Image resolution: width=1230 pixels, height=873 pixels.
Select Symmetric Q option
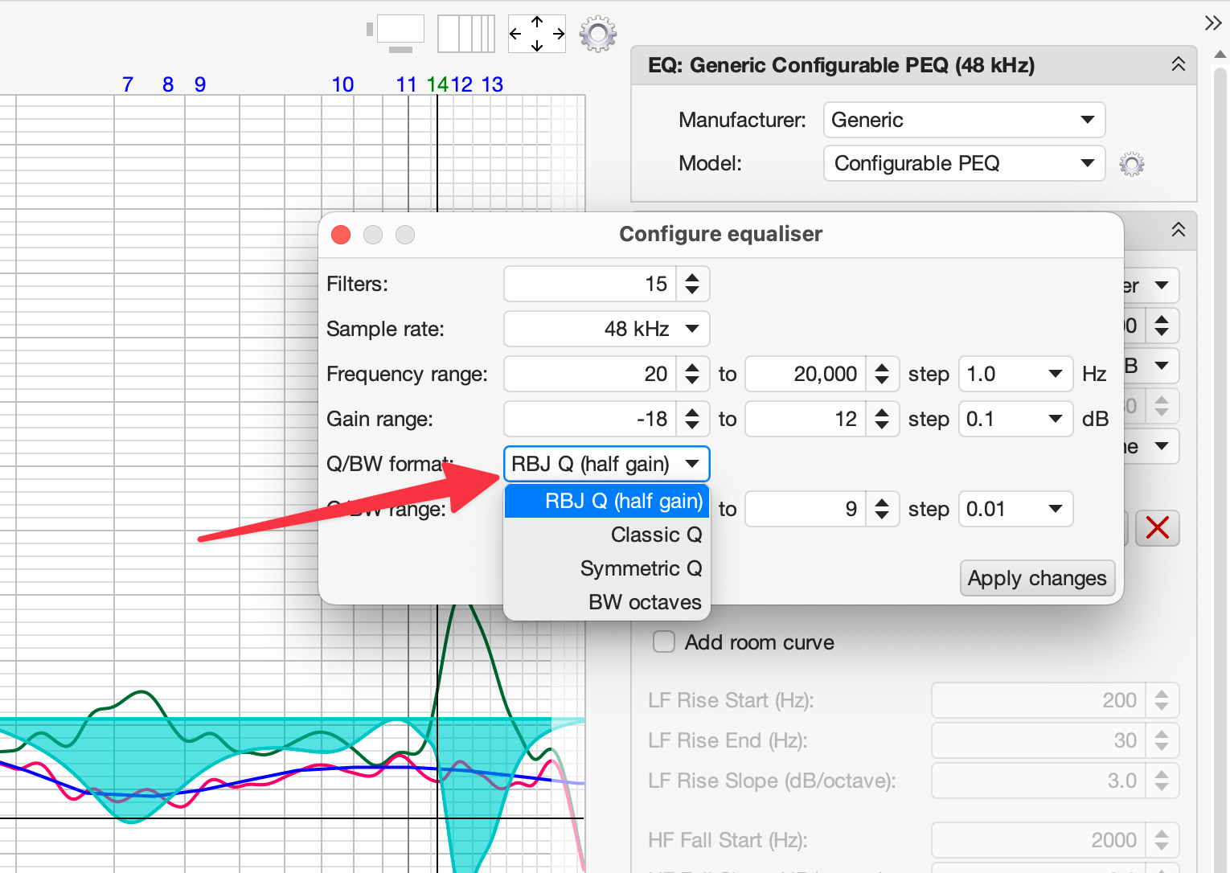pyautogui.click(x=641, y=568)
